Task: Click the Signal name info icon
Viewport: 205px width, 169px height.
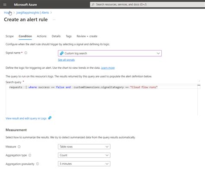Action: pos(26,53)
